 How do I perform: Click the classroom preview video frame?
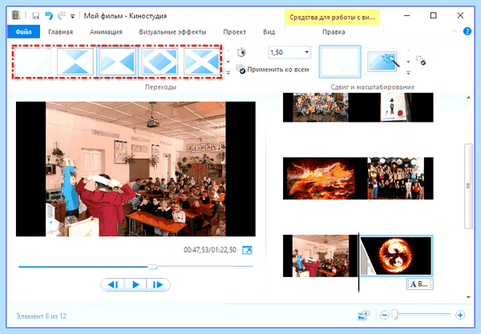coord(135,169)
